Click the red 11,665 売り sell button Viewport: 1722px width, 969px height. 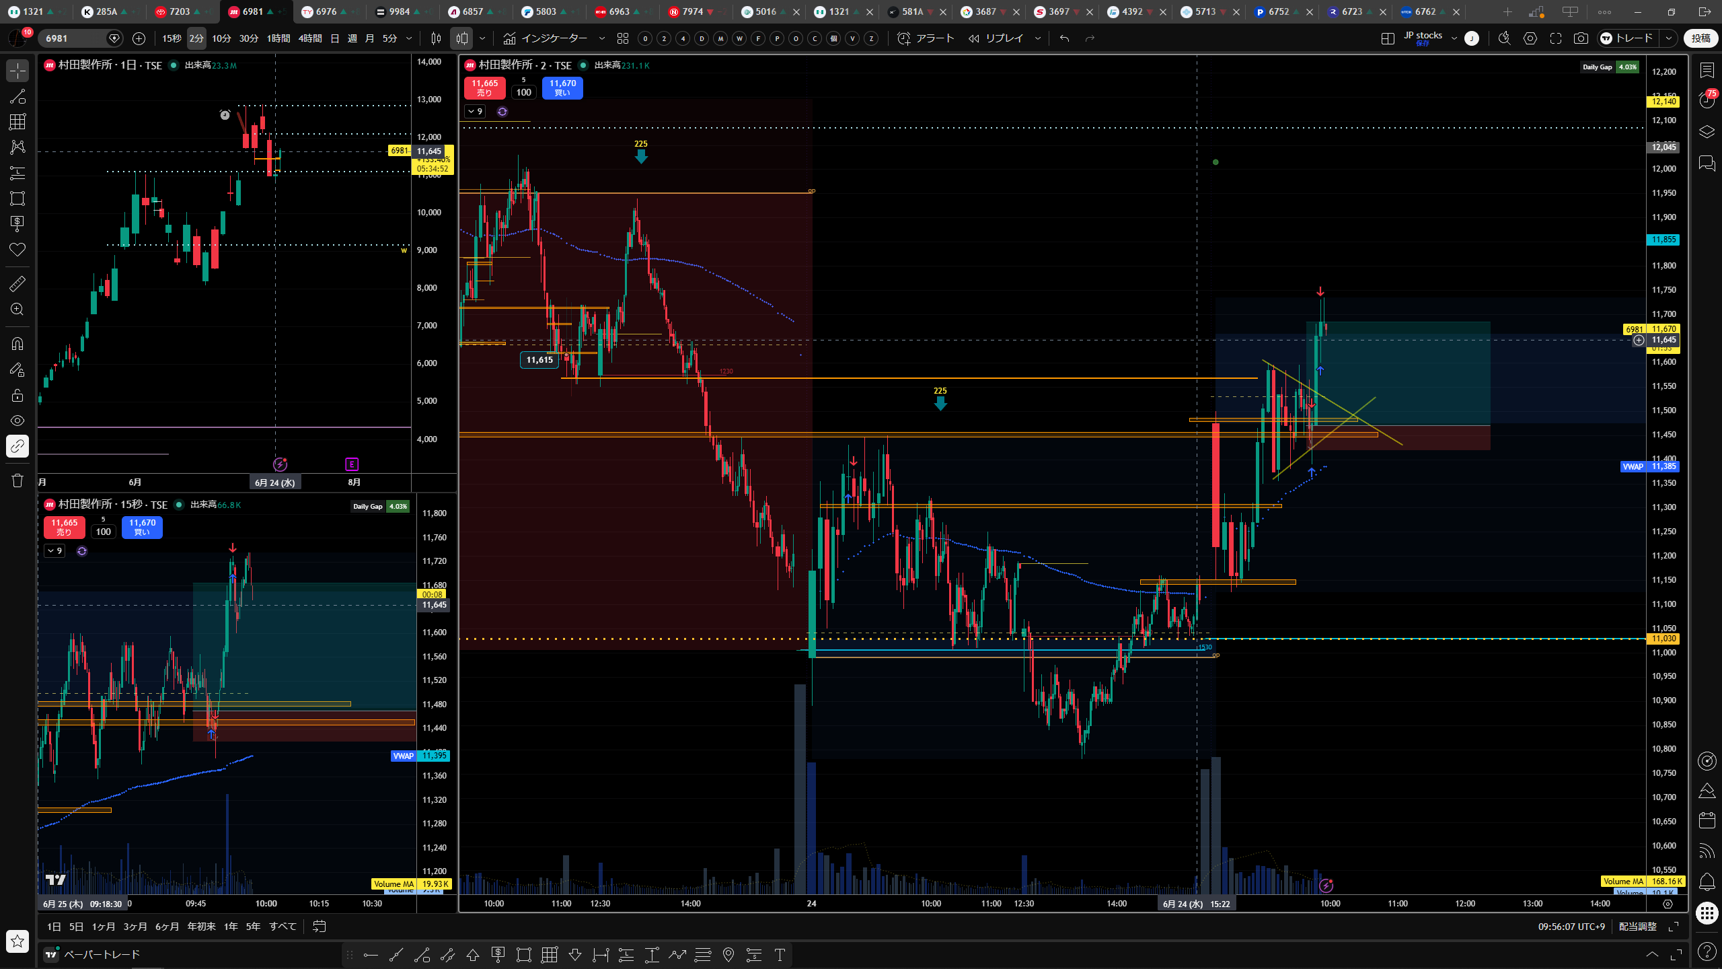coord(484,87)
